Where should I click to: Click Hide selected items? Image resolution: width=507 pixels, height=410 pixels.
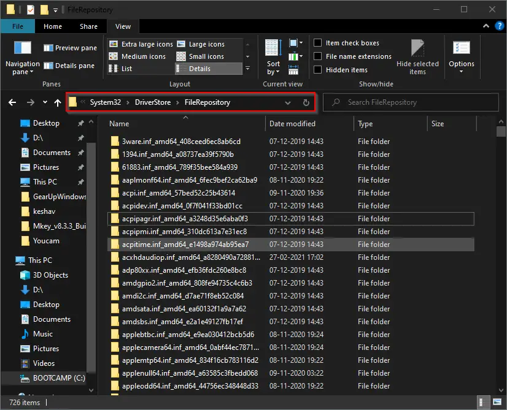pyautogui.click(x=417, y=58)
